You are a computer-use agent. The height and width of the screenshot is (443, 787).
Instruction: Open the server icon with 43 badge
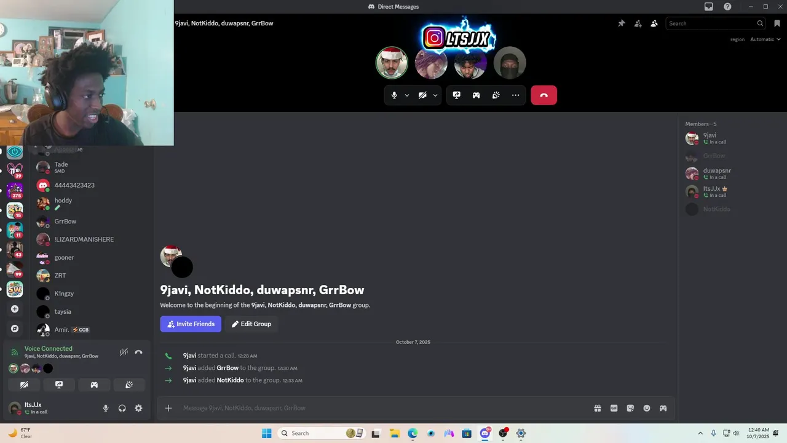15,249
